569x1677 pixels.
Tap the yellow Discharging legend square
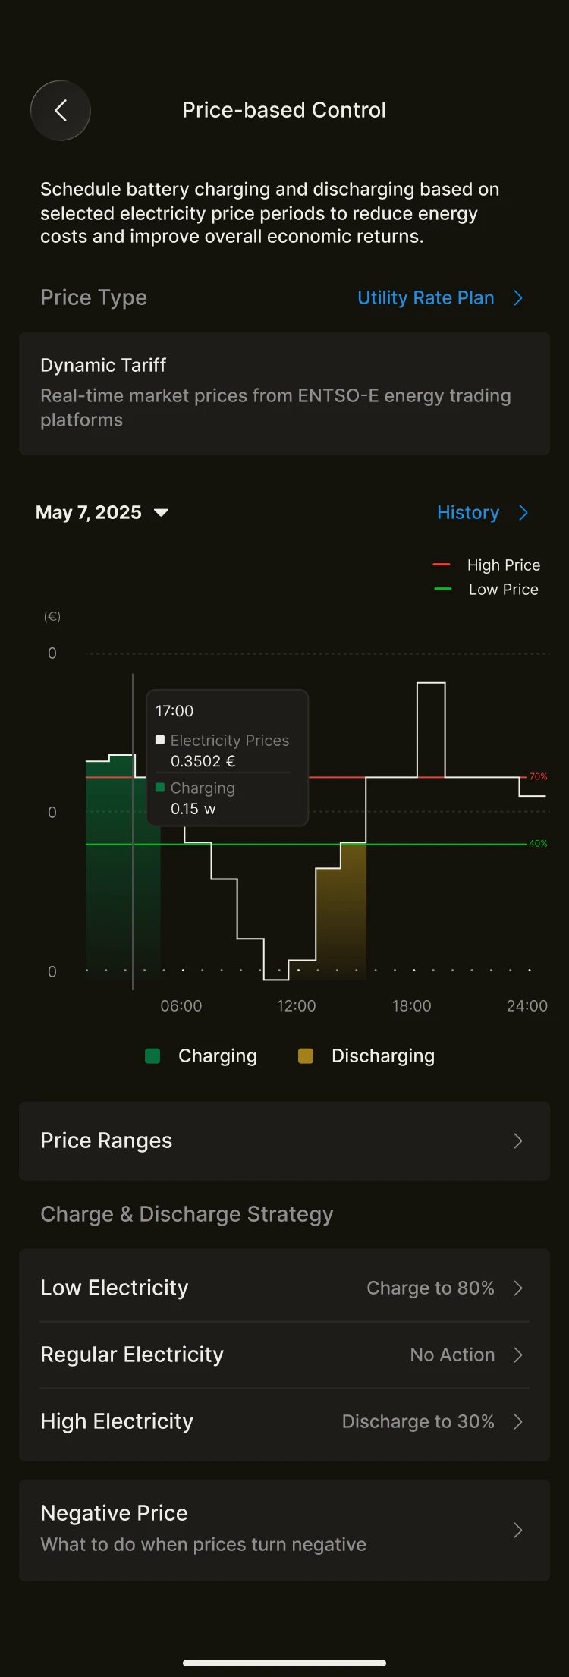tap(306, 1056)
